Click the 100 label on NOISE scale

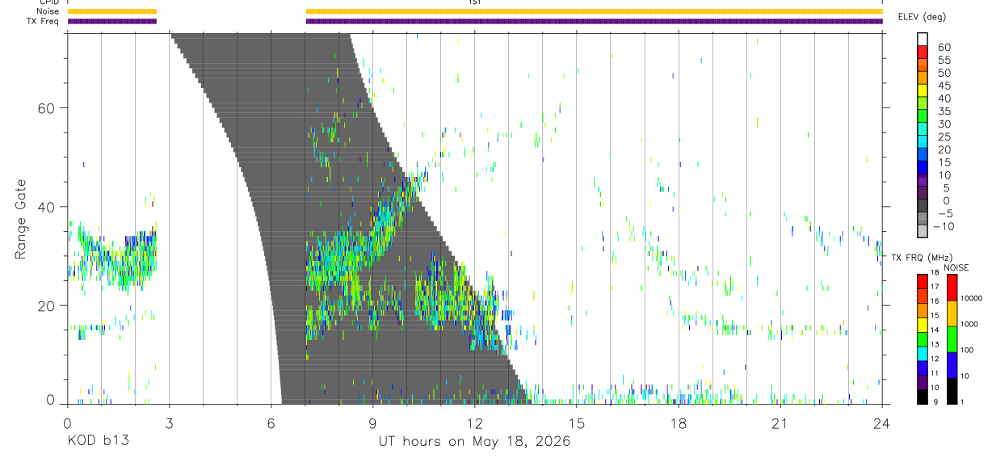point(968,350)
